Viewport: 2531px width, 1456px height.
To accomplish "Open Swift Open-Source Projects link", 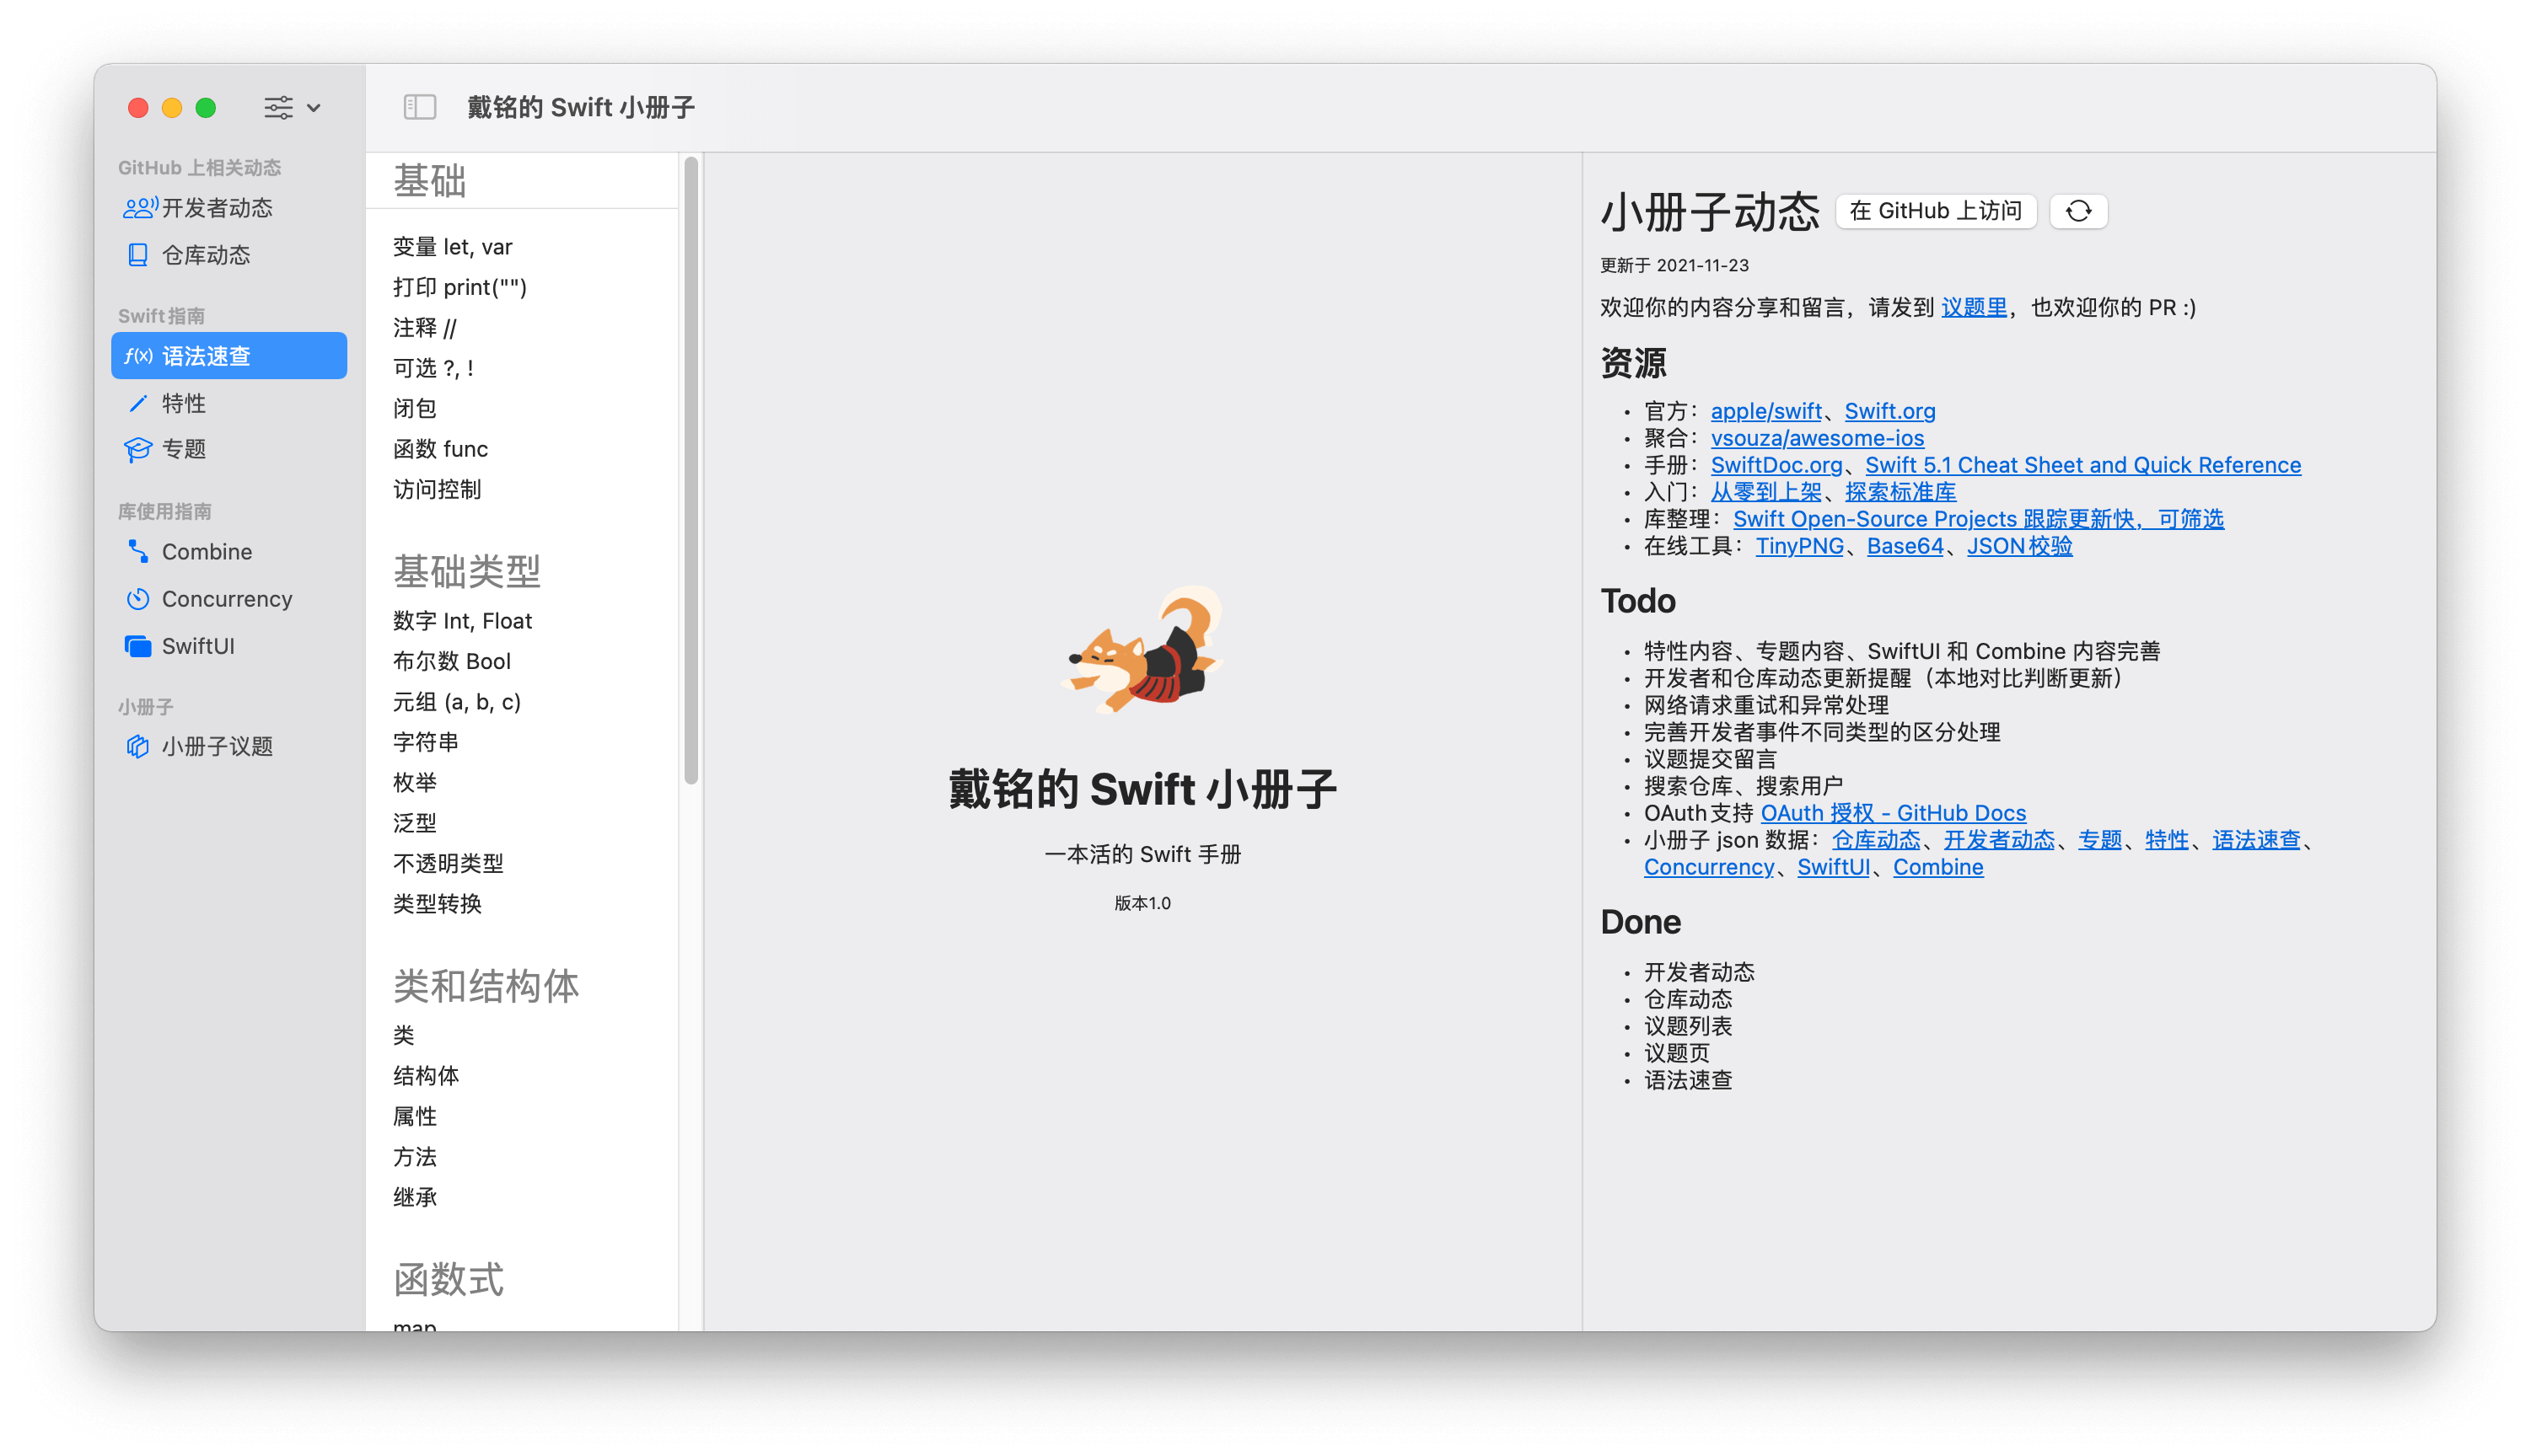I will click(x=1977, y=519).
